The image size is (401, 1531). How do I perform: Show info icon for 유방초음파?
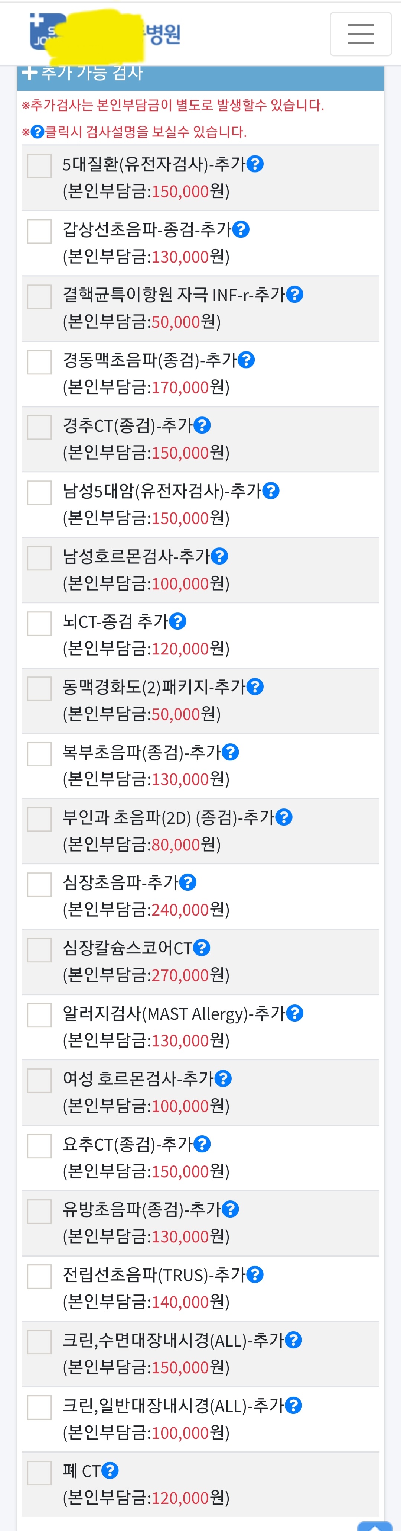tap(230, 1209)
